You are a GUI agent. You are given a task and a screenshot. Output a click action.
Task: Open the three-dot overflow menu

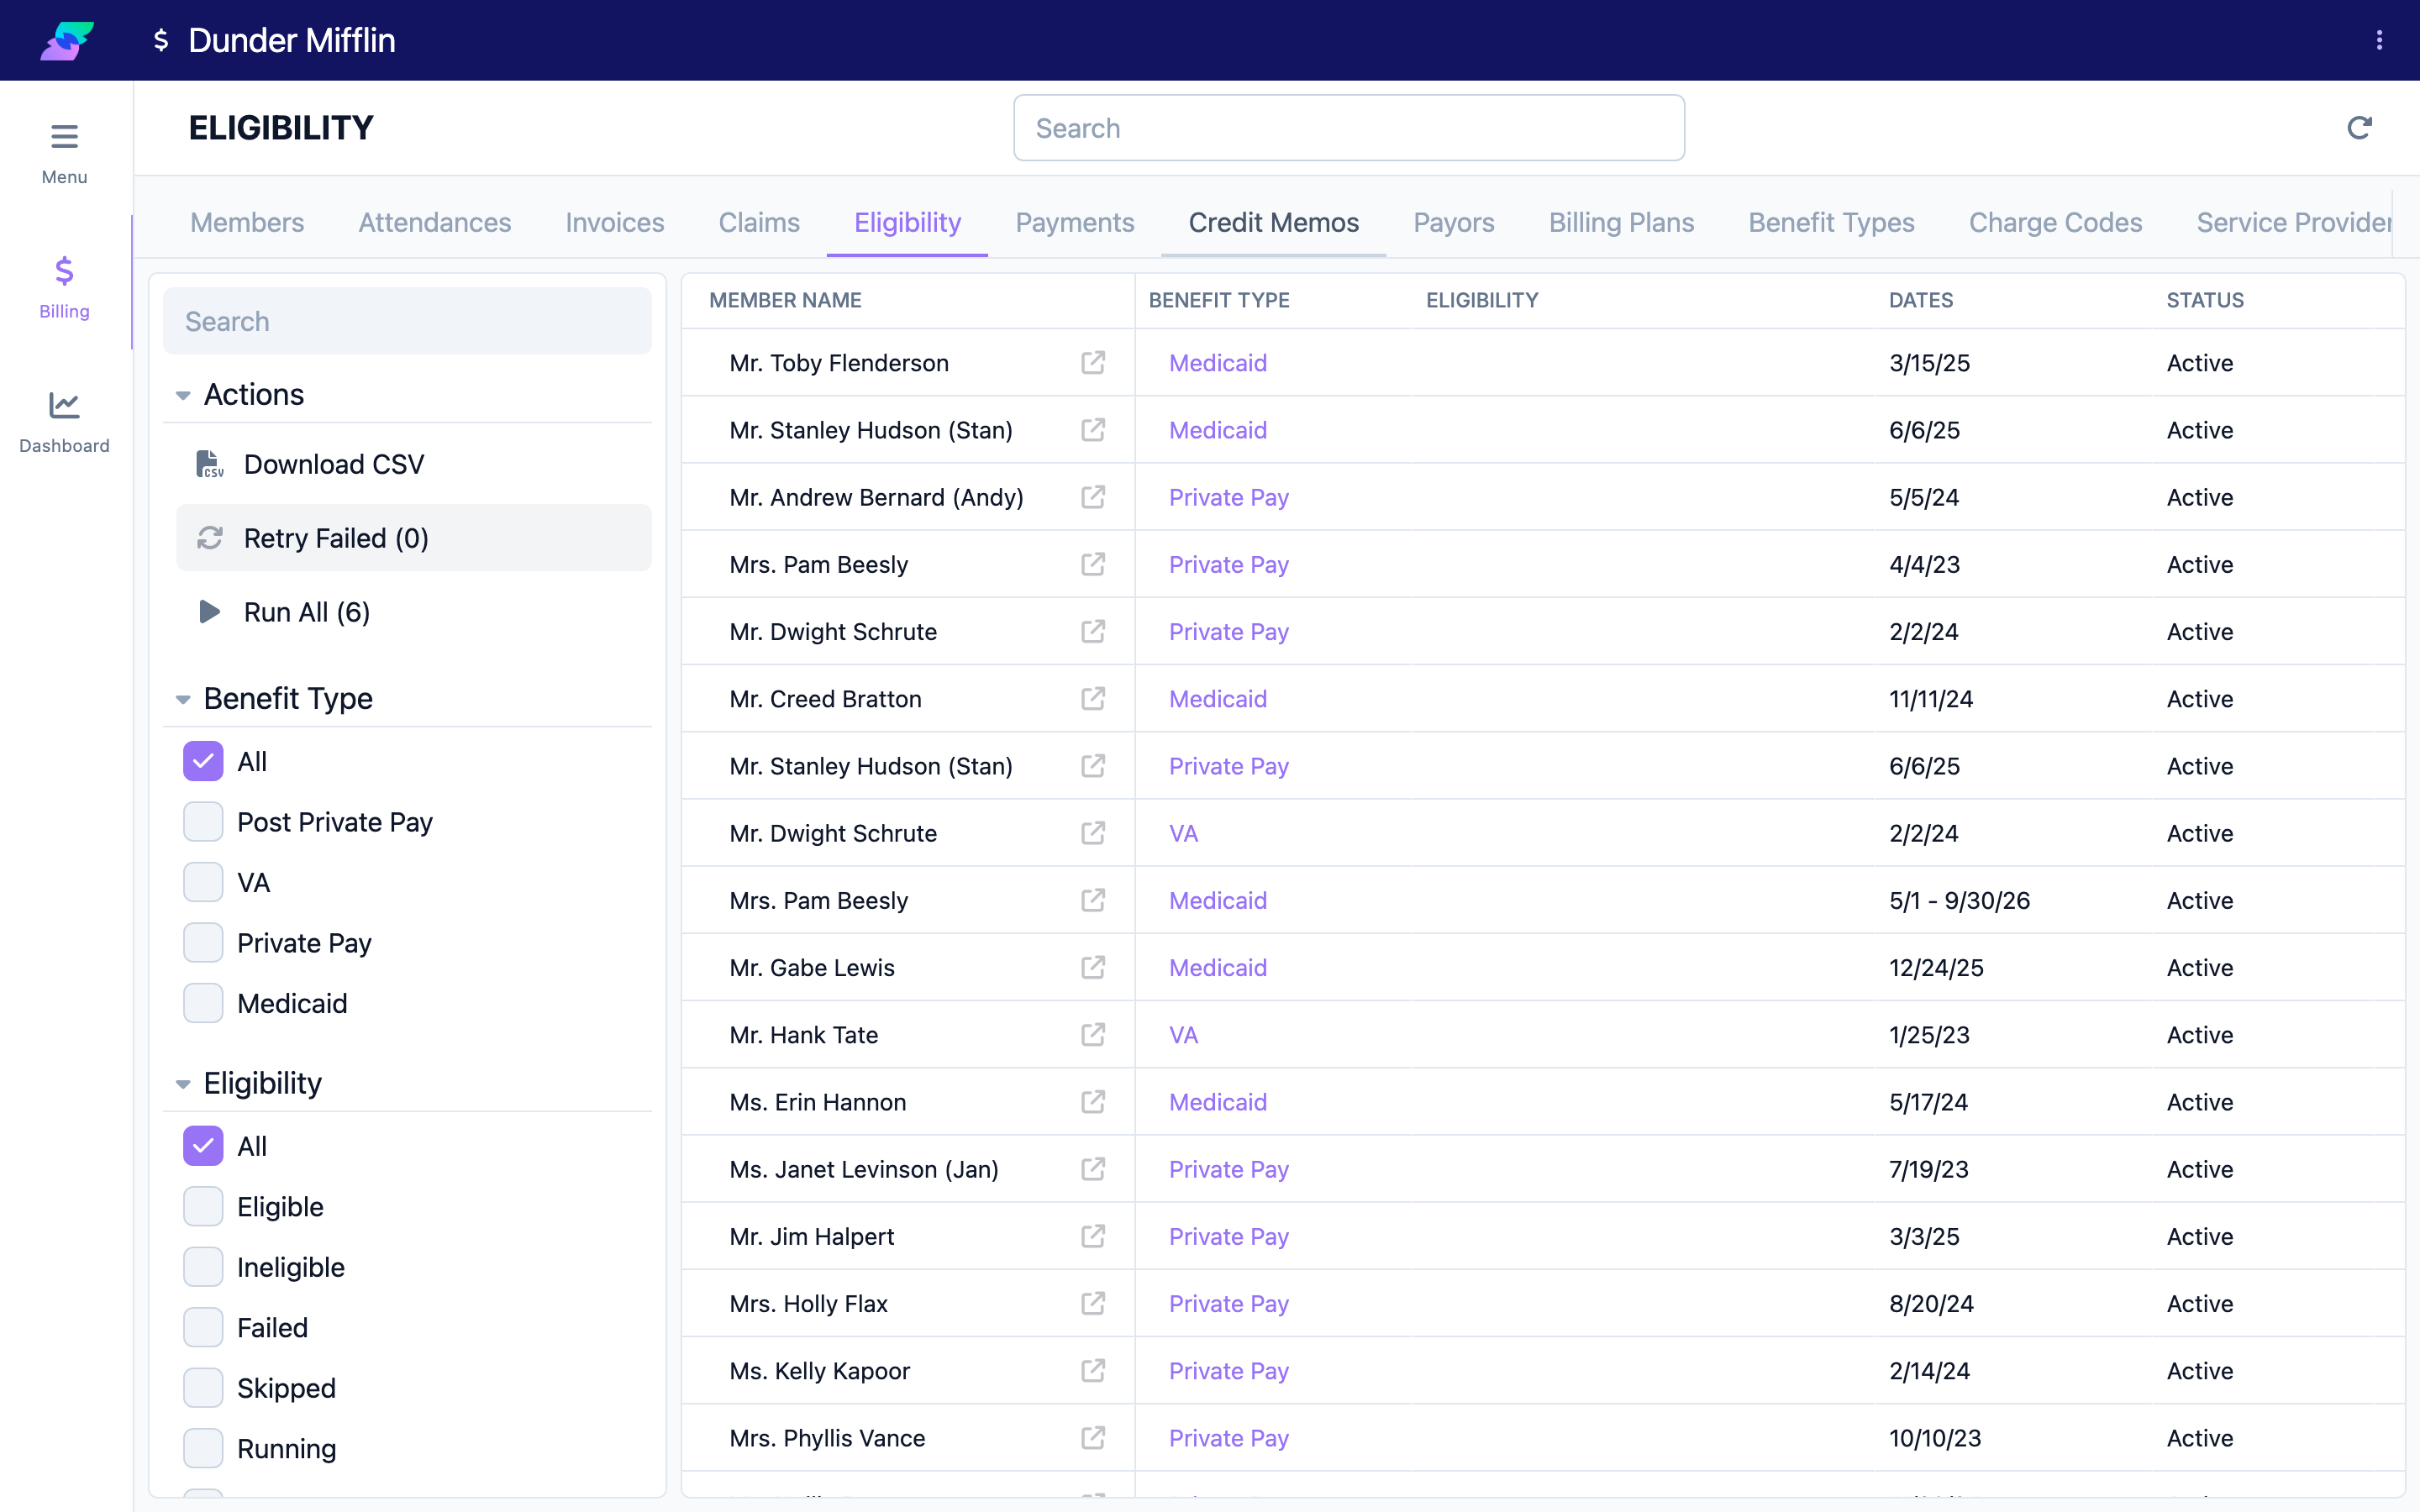[2379, 40]
